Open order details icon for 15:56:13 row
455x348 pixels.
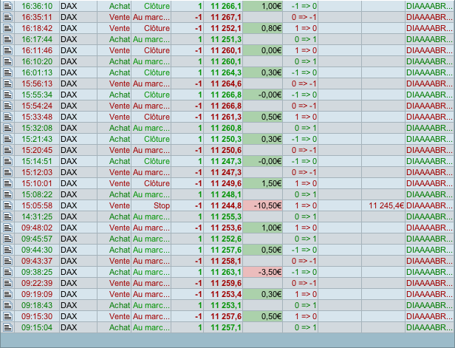point(8,83)
